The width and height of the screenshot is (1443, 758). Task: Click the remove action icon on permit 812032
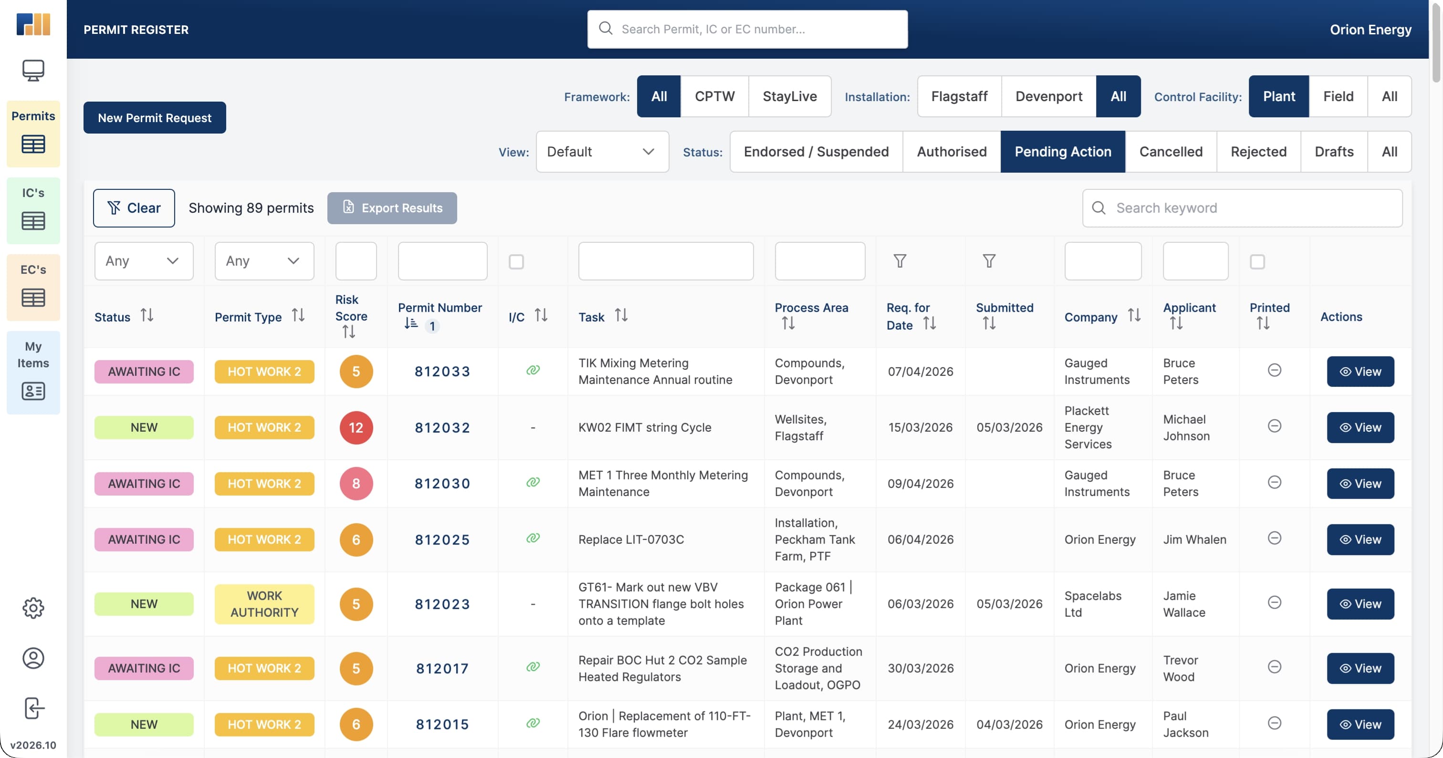[x=1275, y=426]
